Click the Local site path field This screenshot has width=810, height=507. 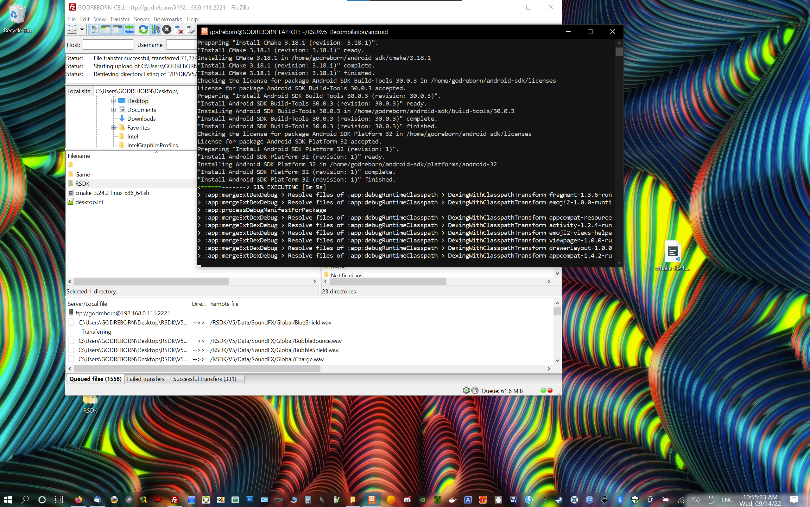click(145, 91)
